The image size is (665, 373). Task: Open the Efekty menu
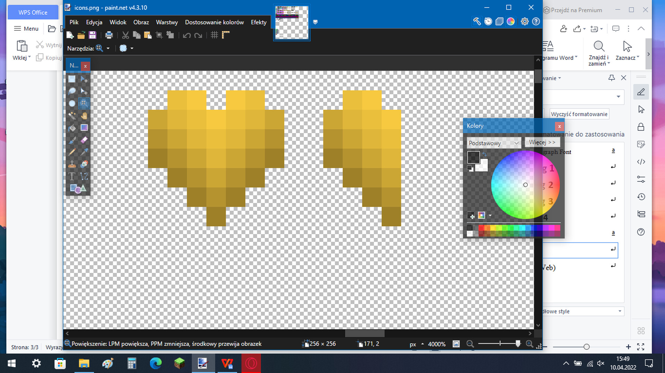pyautogui.click(x=258, y=22)
